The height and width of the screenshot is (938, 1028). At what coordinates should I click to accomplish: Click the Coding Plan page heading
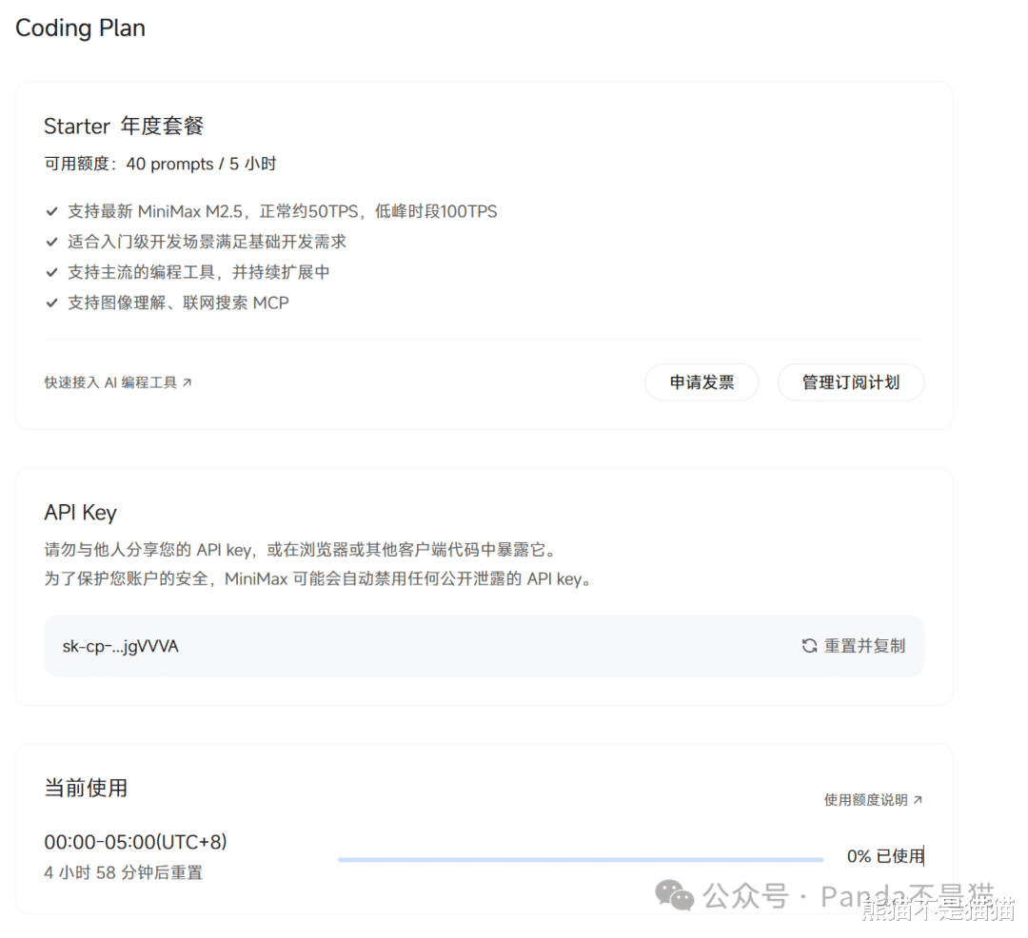[80, 29]
